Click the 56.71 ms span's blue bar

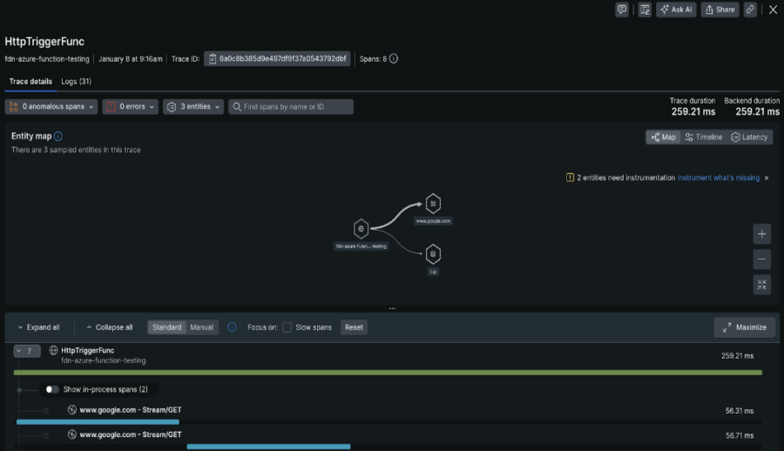[268, 447]
